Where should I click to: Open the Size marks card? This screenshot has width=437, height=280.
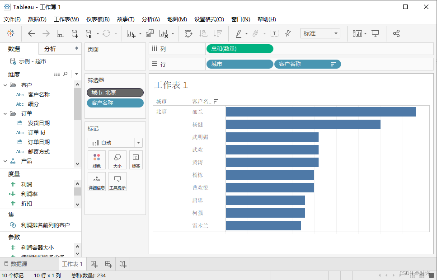[x=117, y=160]
